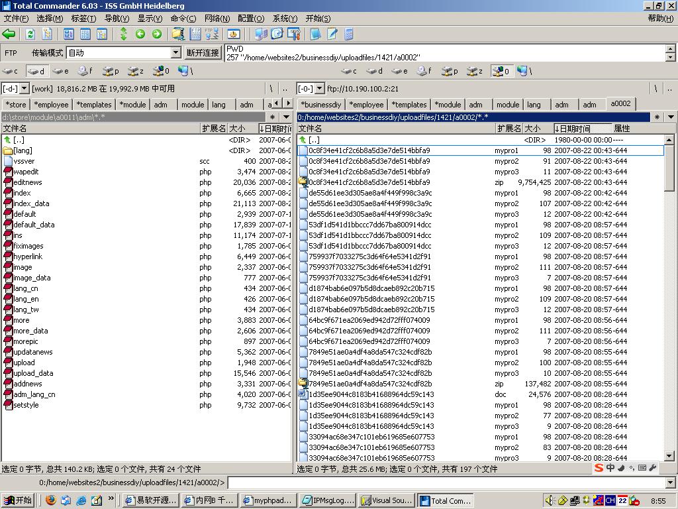
Task: Click the 断开连接 disconnect button
Action: tap(203, 52)
